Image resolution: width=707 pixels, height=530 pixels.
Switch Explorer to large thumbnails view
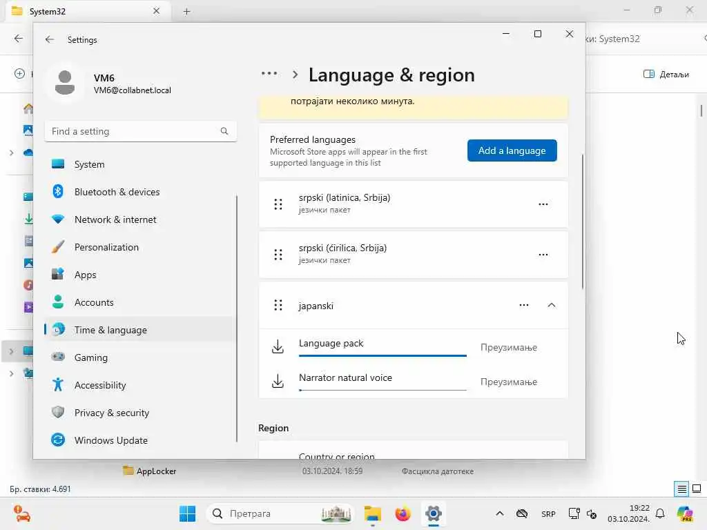pos(697,489)
